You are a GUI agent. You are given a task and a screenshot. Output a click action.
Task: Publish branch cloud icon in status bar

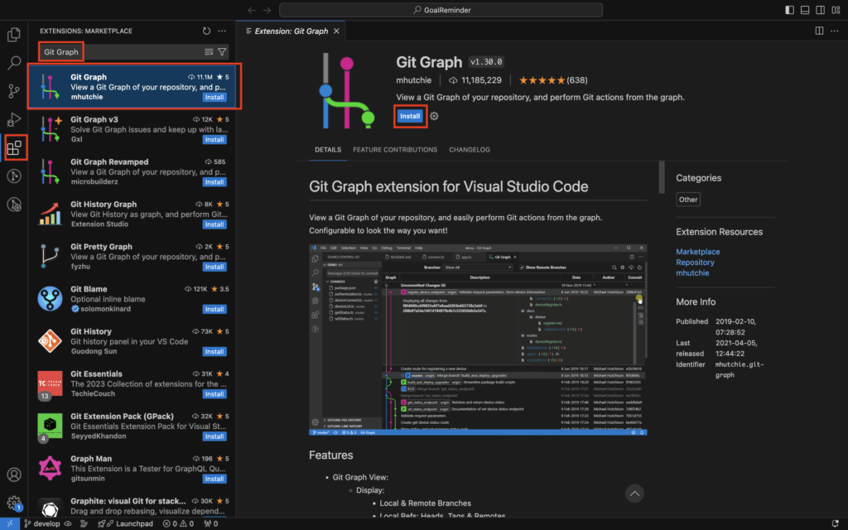pos(68,523)
